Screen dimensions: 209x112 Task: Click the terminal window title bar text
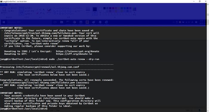(15, 1)
